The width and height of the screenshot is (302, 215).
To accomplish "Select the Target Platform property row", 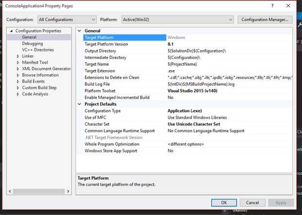I will [x=125, y=37].
